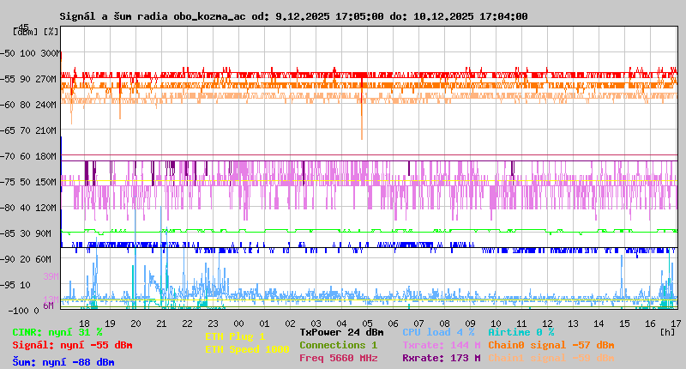
Task: Click the 'Rxrate: 173 M' legend label
Action: tap(442, 358)
